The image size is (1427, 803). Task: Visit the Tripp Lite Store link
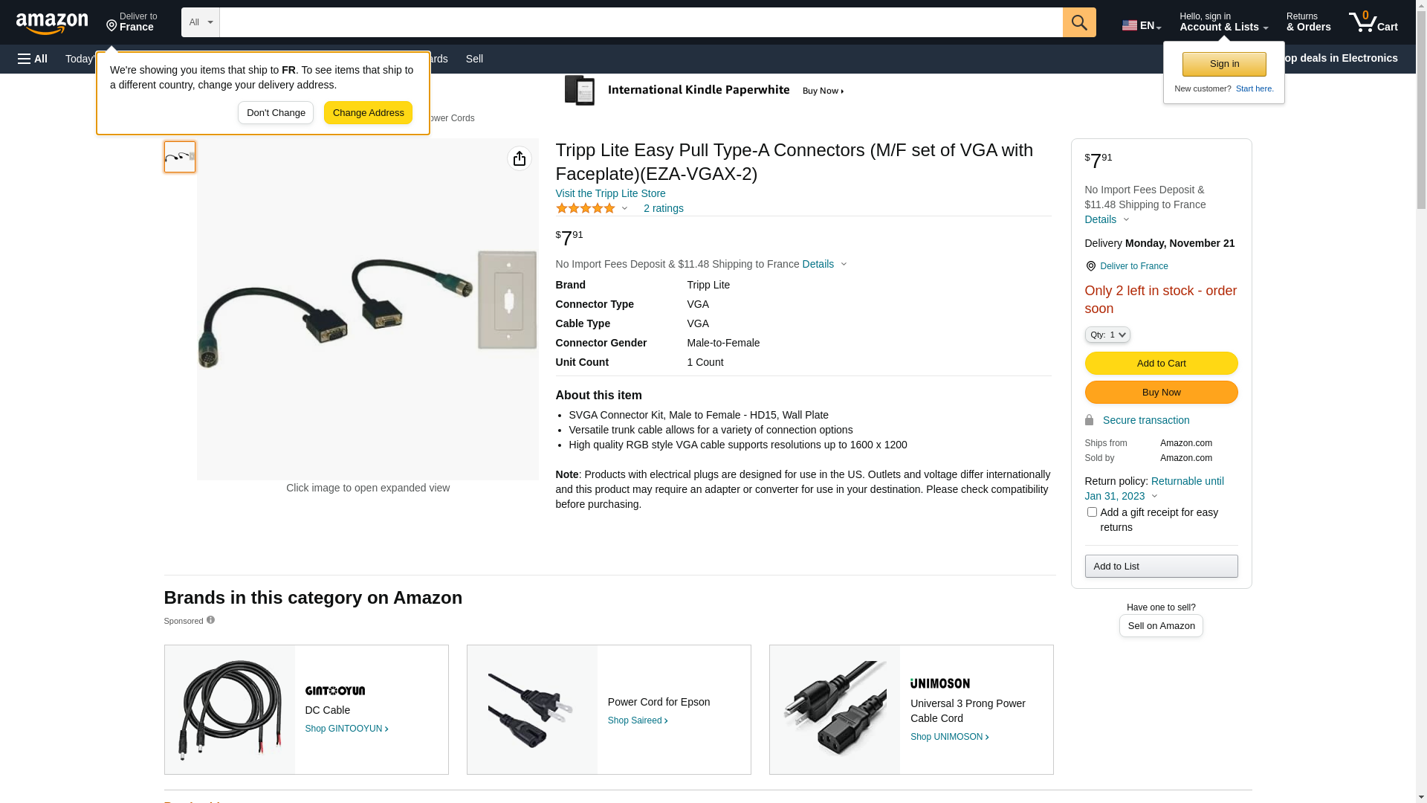610,193
